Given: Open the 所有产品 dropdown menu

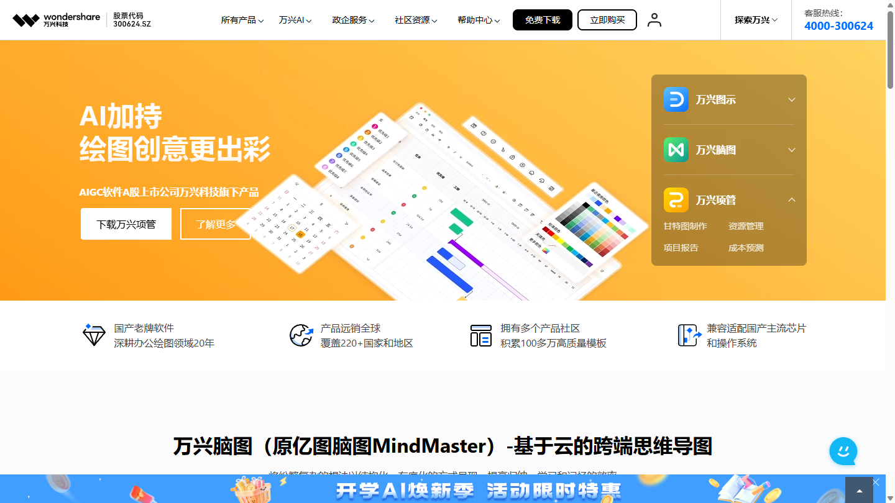Looking at the screenshot, I should [x=242, y=20].
